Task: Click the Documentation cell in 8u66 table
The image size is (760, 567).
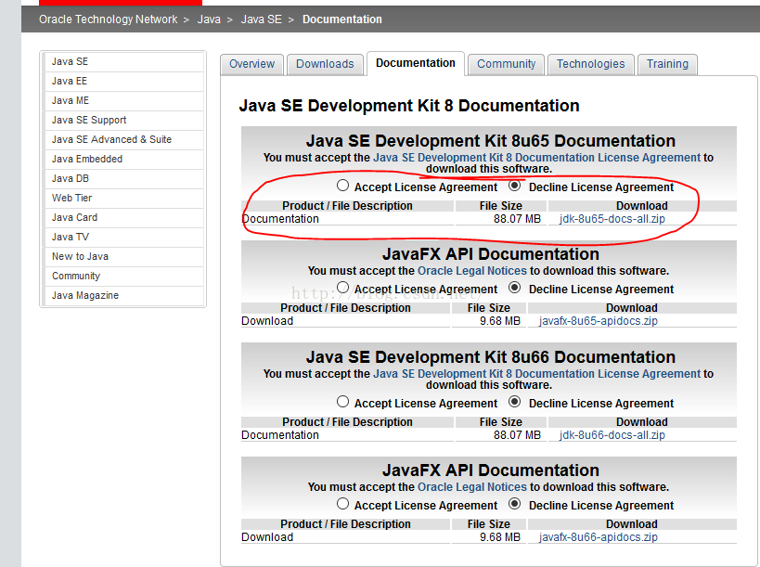Action: (280, 435)
